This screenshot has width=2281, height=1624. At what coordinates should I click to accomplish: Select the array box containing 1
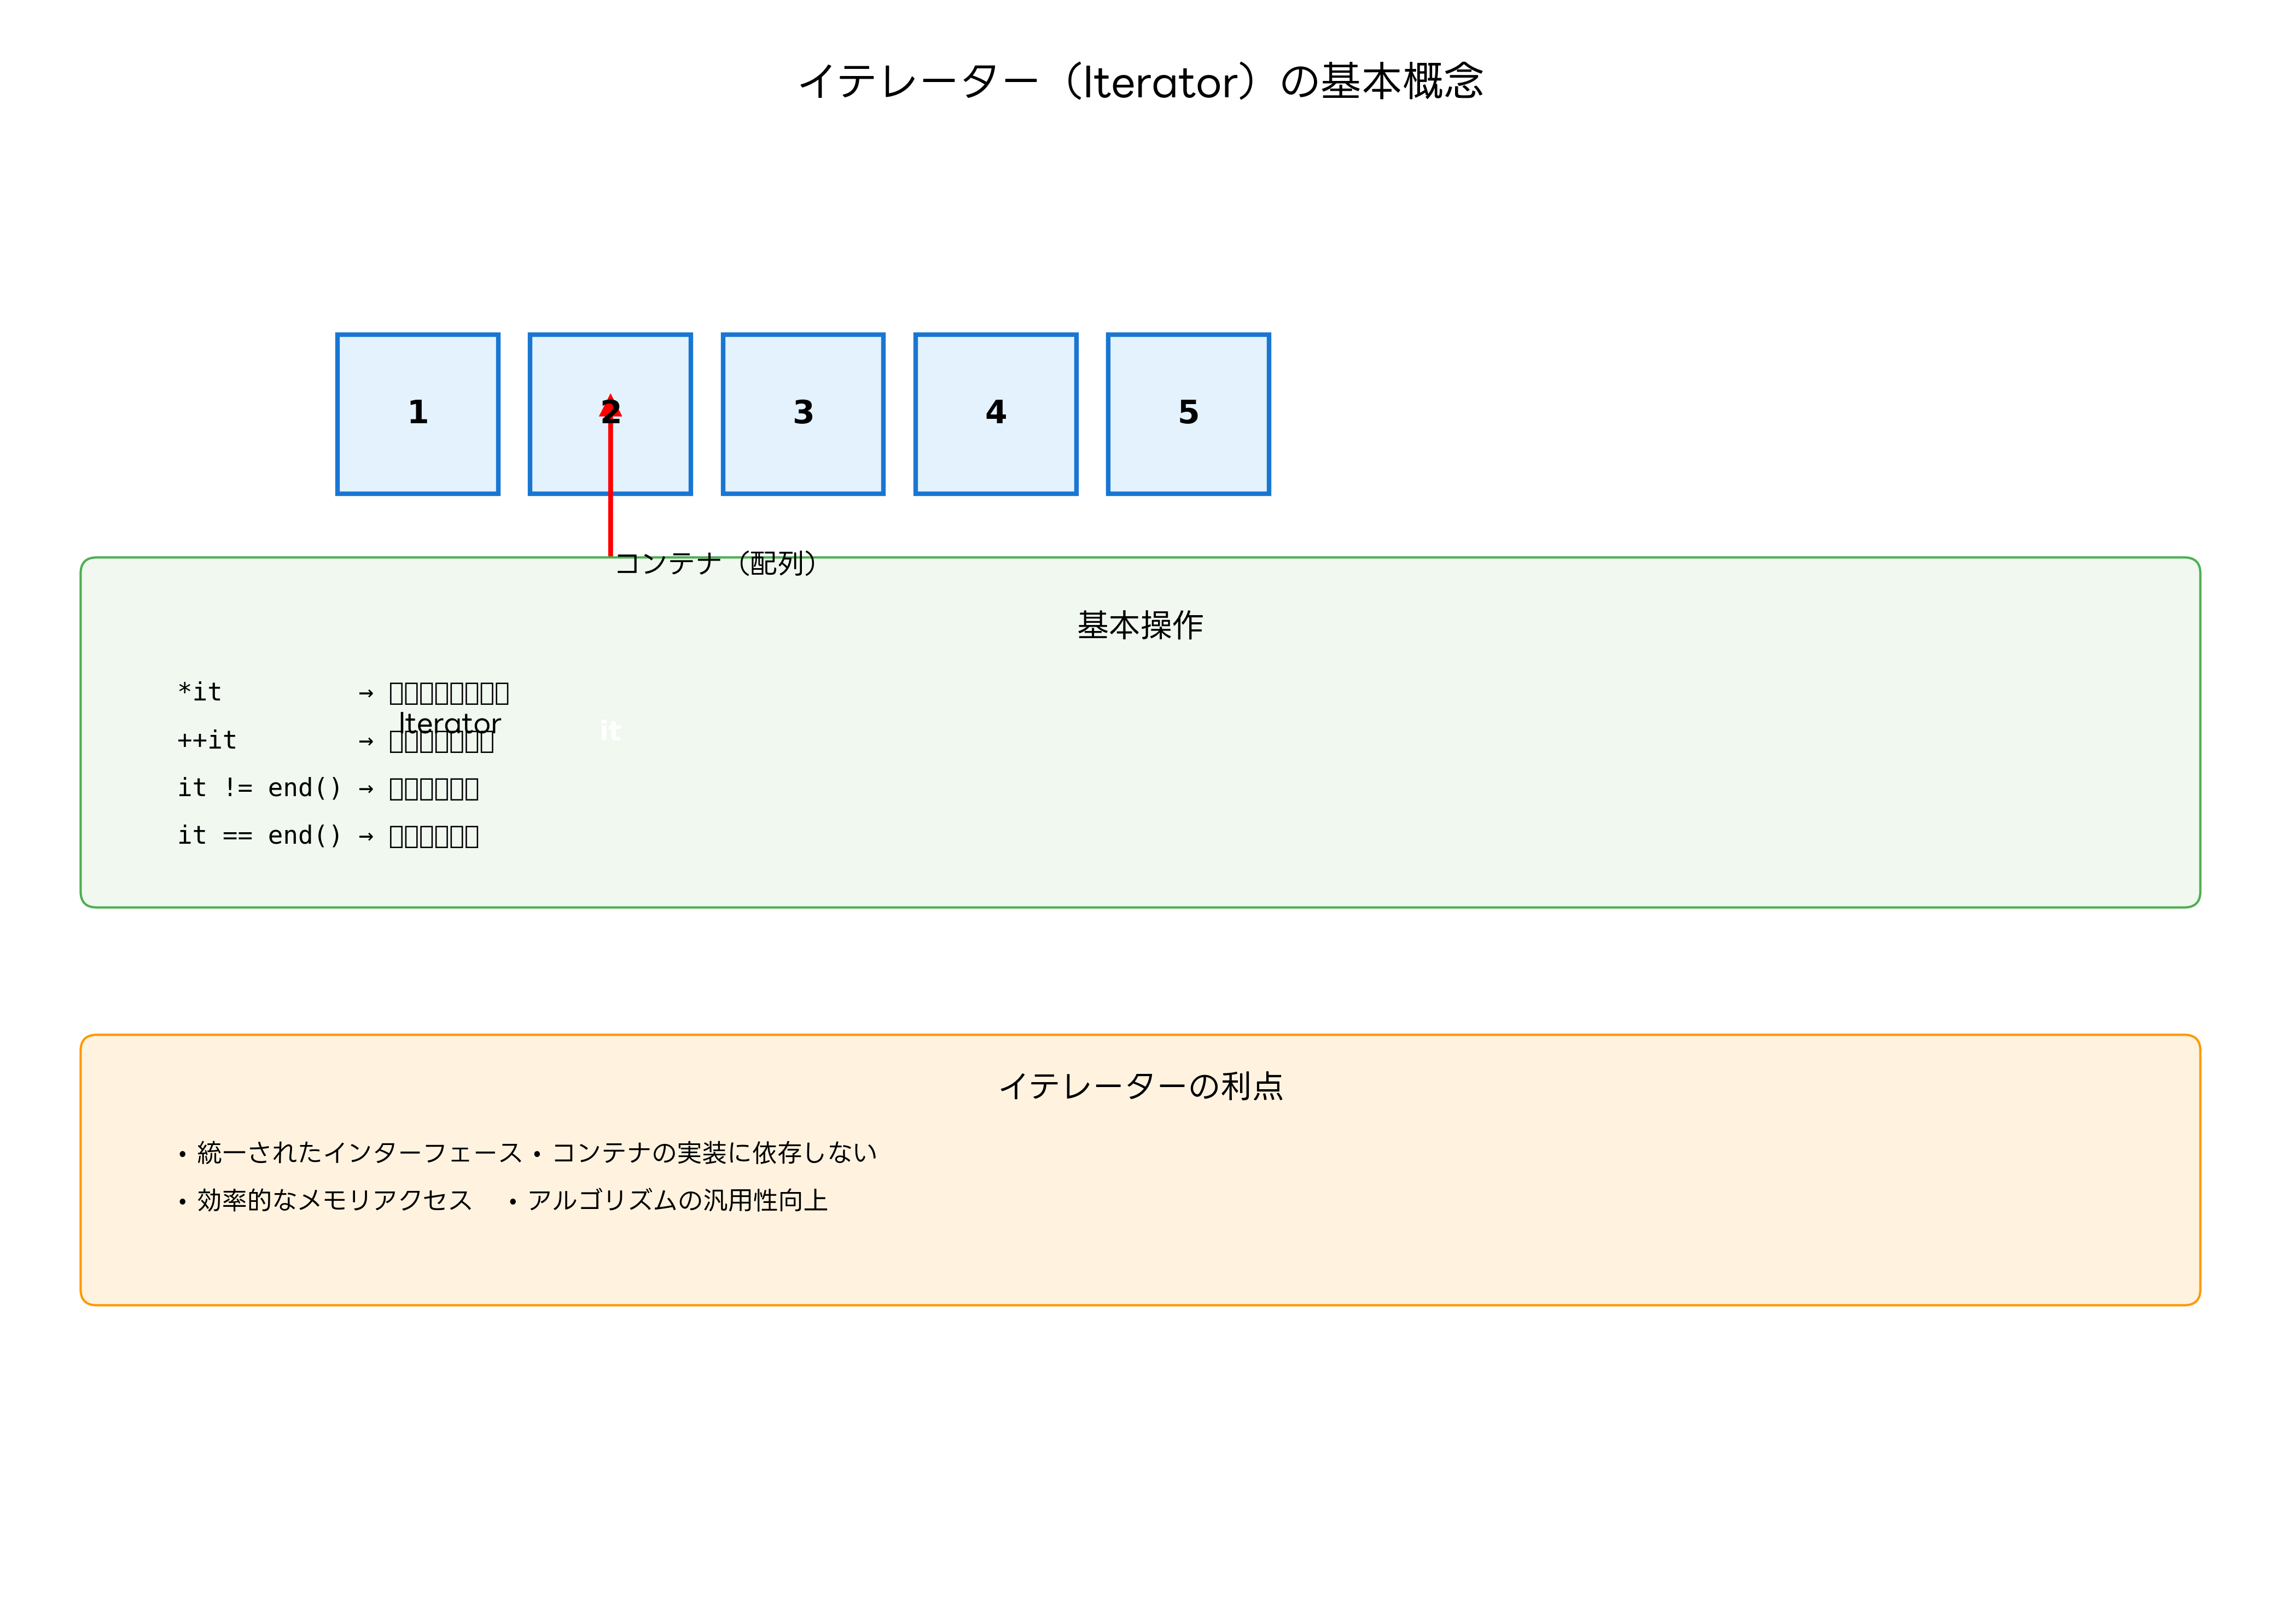(x=418, y=414)
